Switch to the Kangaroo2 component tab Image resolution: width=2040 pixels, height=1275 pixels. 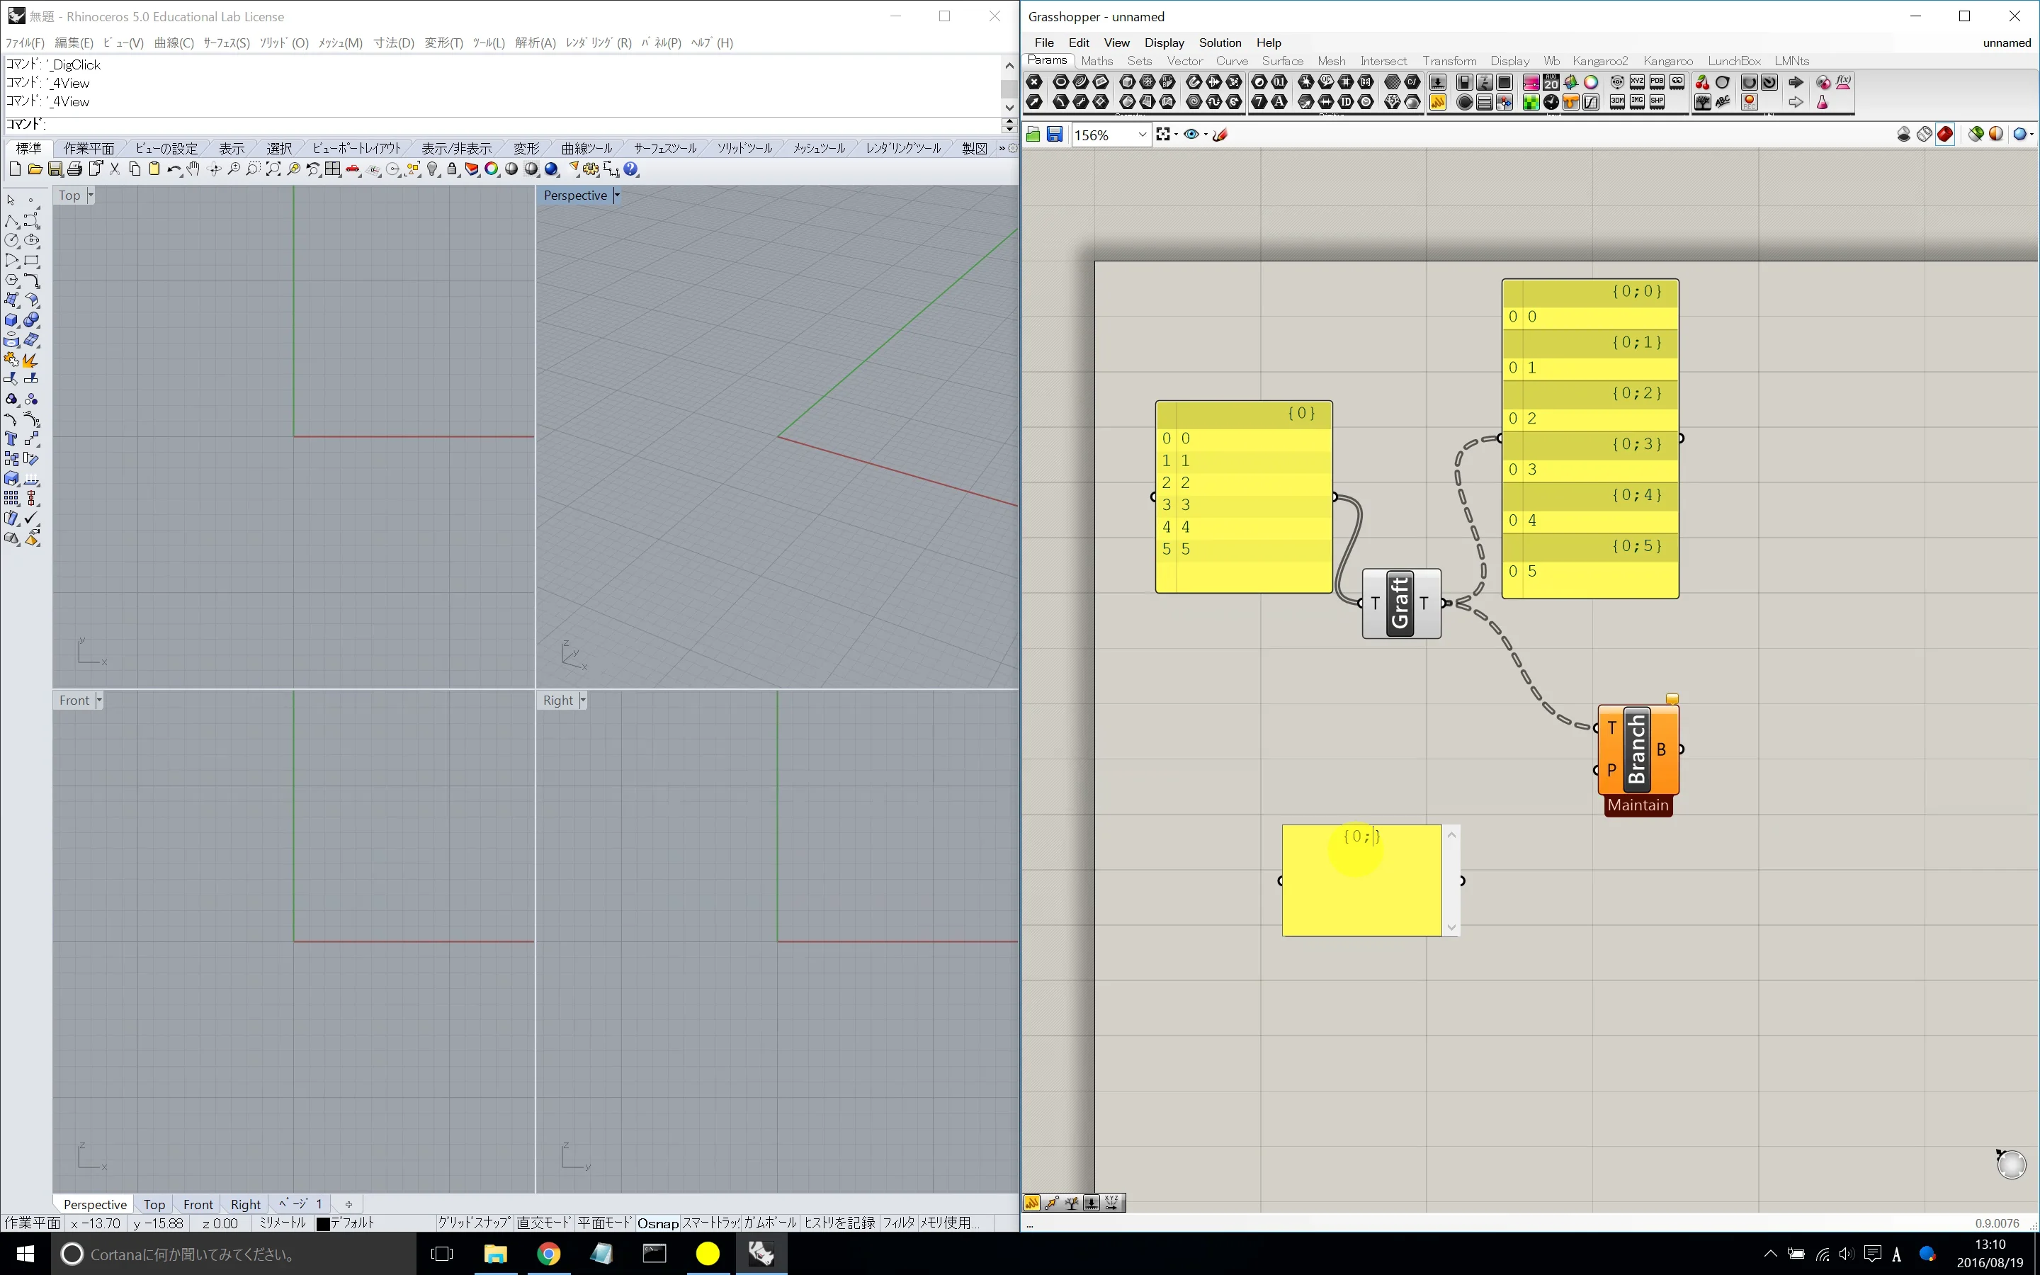(x=1599, y=61)
